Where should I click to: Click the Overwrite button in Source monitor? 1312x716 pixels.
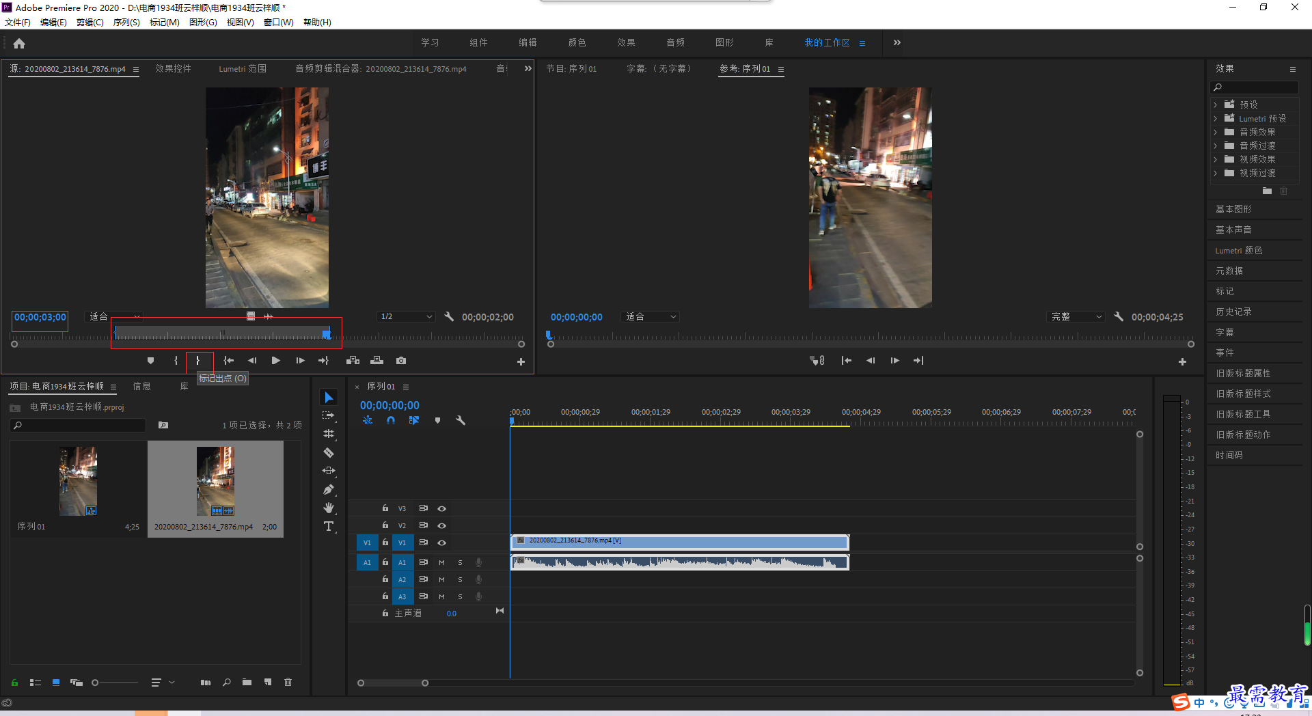[377, 361]
